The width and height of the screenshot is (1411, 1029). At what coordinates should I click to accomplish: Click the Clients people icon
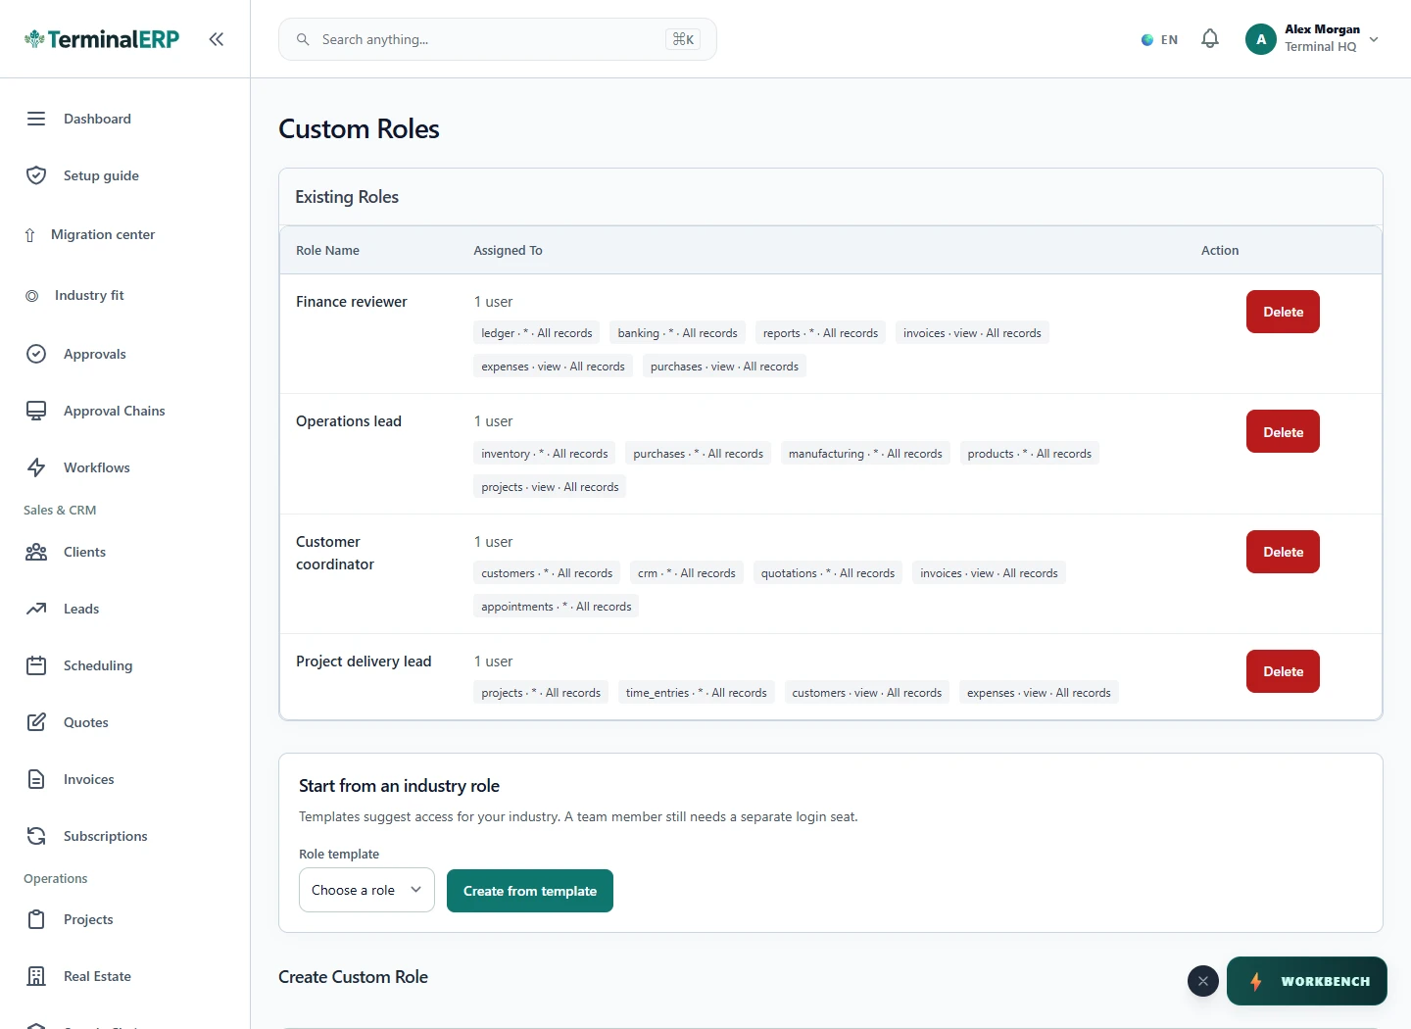36,552
